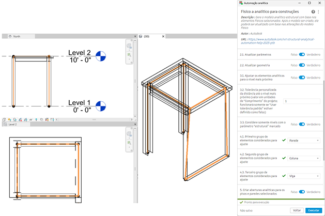The image size is (325, 216).
Task: Click the 0' - 0" elevation value
Action: (82, 110)
